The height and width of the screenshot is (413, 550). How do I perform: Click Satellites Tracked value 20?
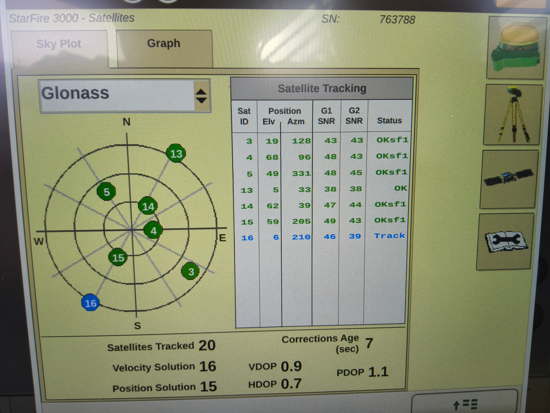coord(207,345)
